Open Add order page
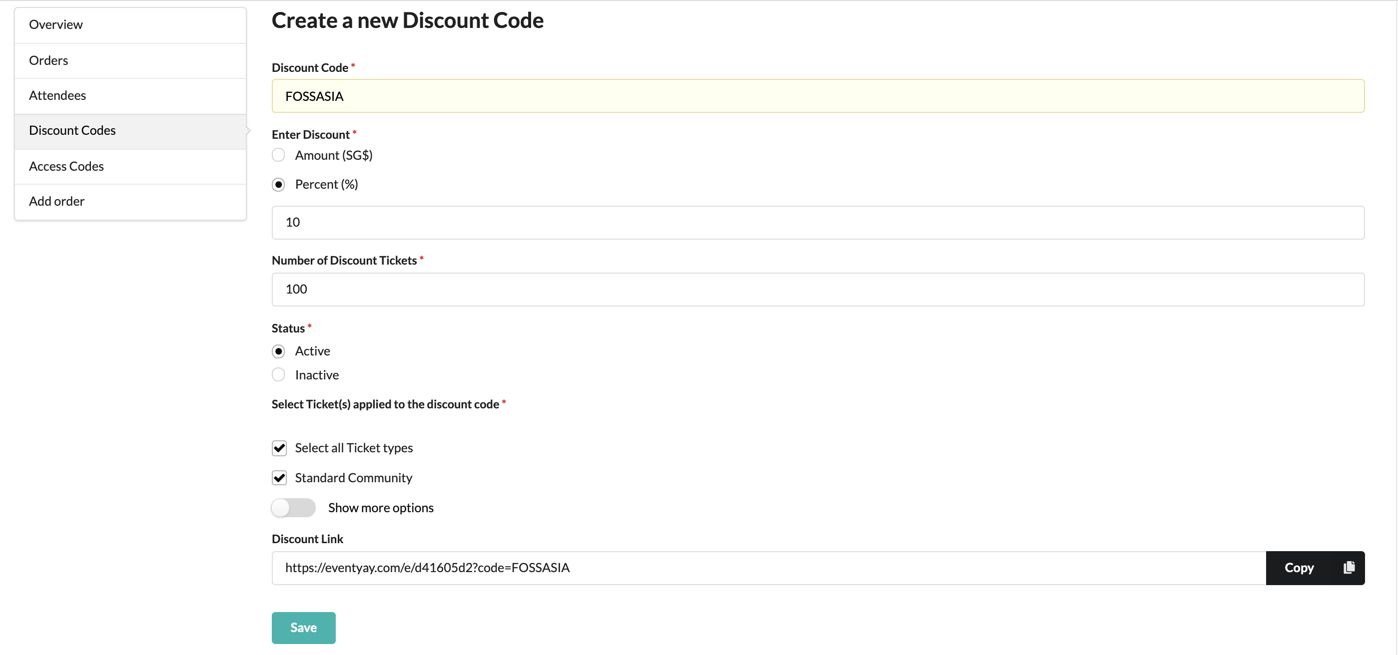 click(x=130, y=202)
